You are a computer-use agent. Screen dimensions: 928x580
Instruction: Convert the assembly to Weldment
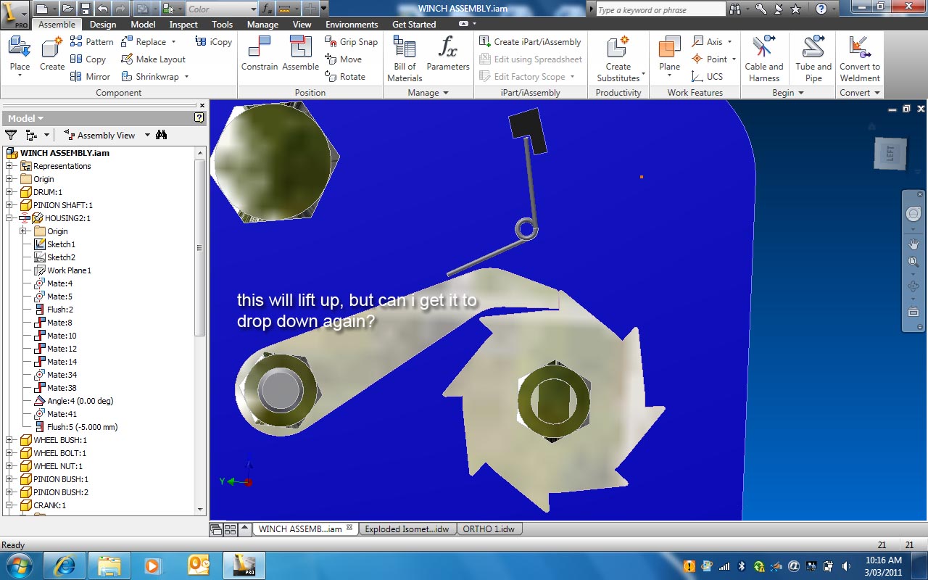click(x=859, y=58)
